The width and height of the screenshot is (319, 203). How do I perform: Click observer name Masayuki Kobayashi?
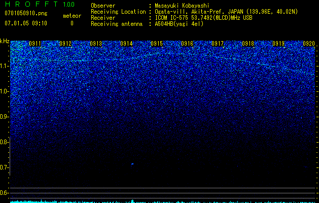pyautogui.click(x=182, y=6)
